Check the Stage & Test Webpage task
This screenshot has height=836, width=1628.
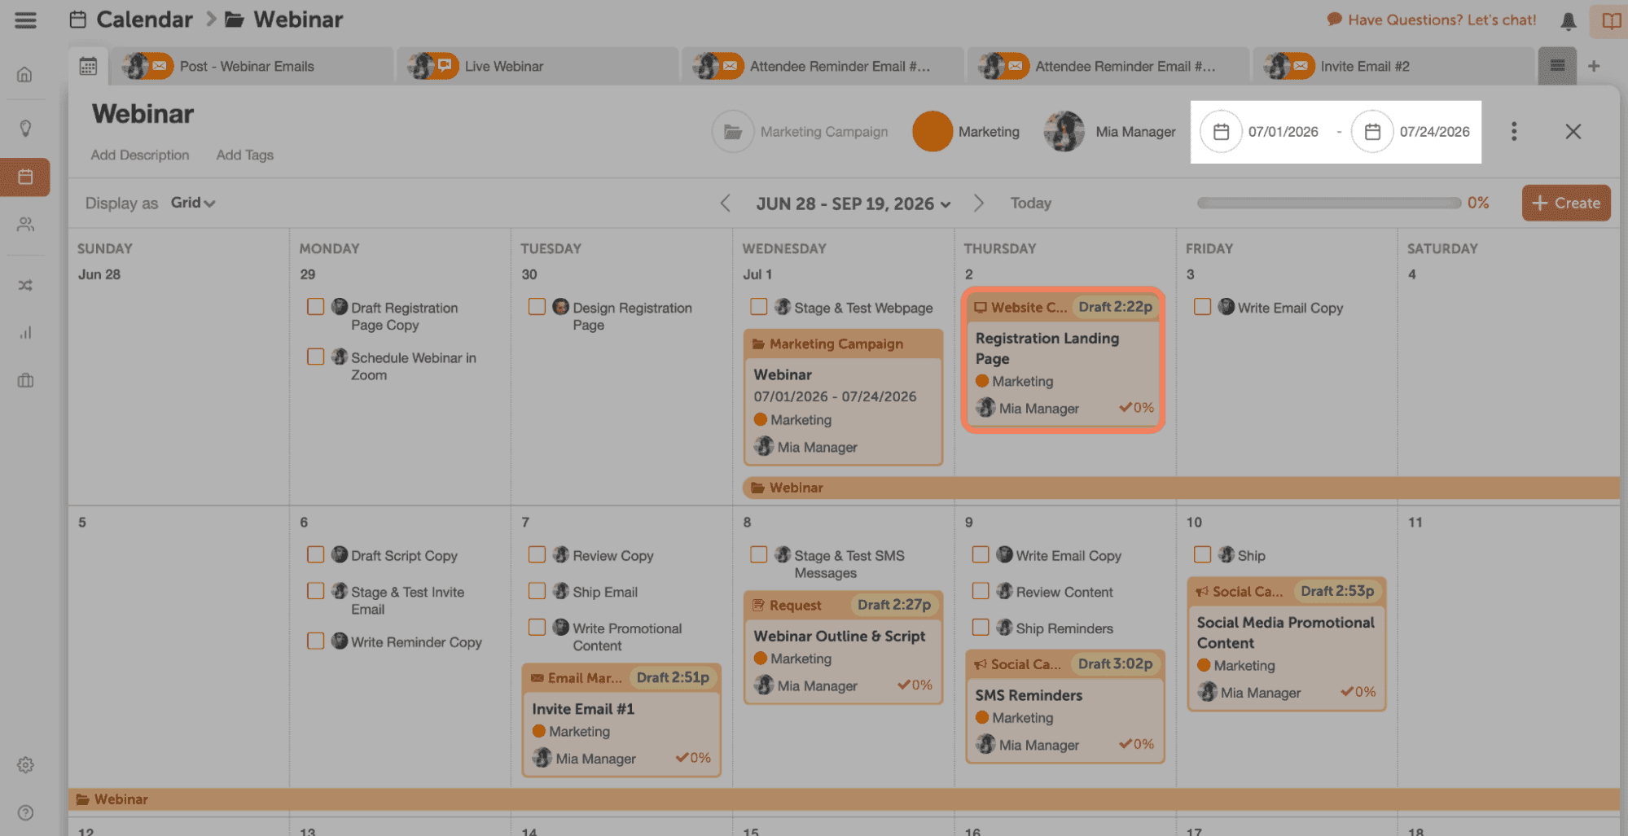point(758,307)
